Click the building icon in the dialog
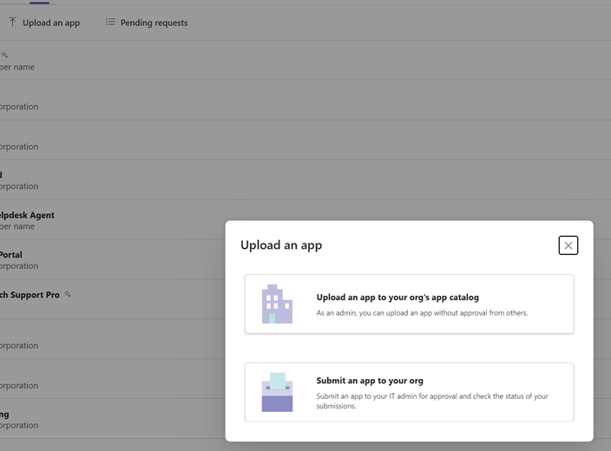611x451 pixels. click(277, 304)
